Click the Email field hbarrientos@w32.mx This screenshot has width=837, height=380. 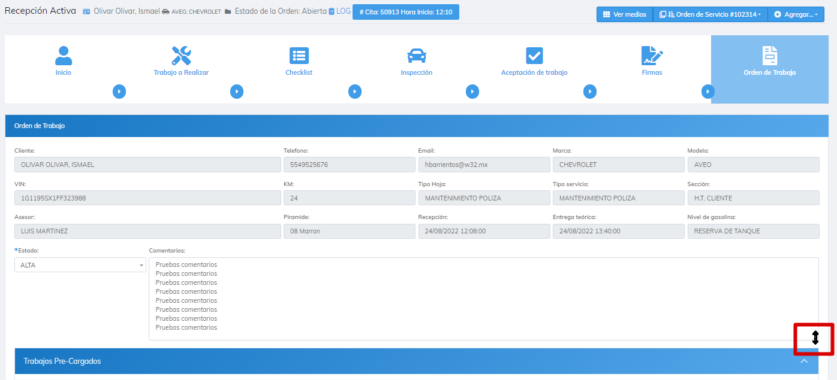484,165
